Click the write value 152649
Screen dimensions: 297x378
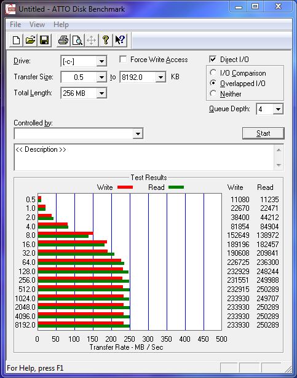pyautogui.click(x=238, y=235)
